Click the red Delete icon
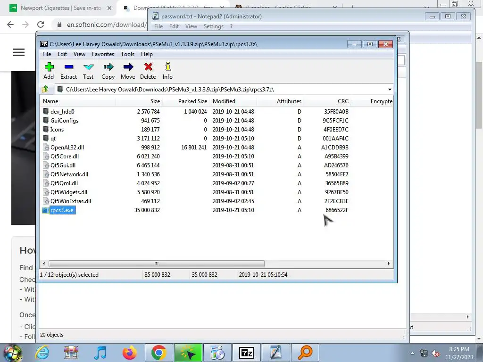This screenshot has height=362, width=483. click(x=148, y=71)
